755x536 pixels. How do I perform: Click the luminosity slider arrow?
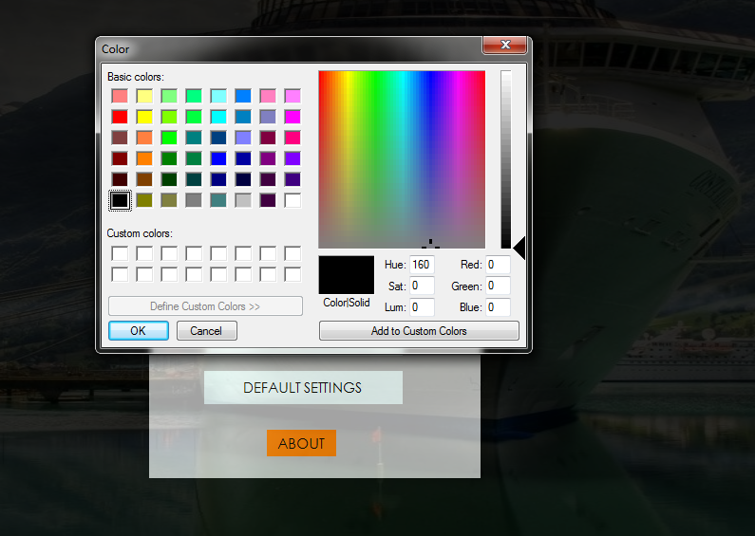519,247
